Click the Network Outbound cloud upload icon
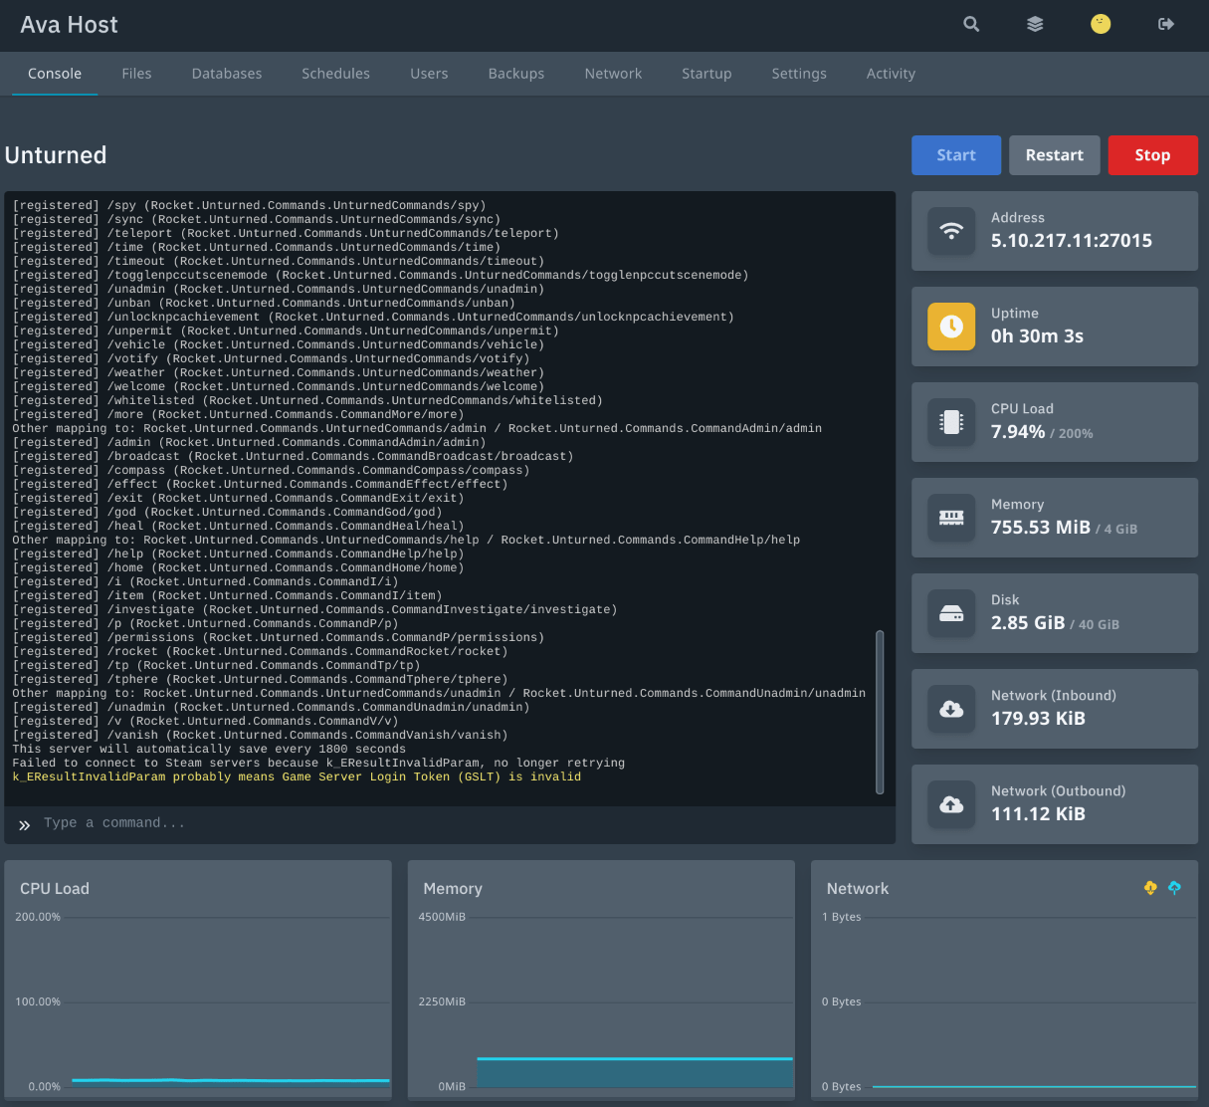 pos(951,804)
